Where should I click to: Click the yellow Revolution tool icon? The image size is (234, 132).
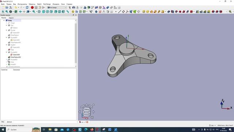coord(148,12)
